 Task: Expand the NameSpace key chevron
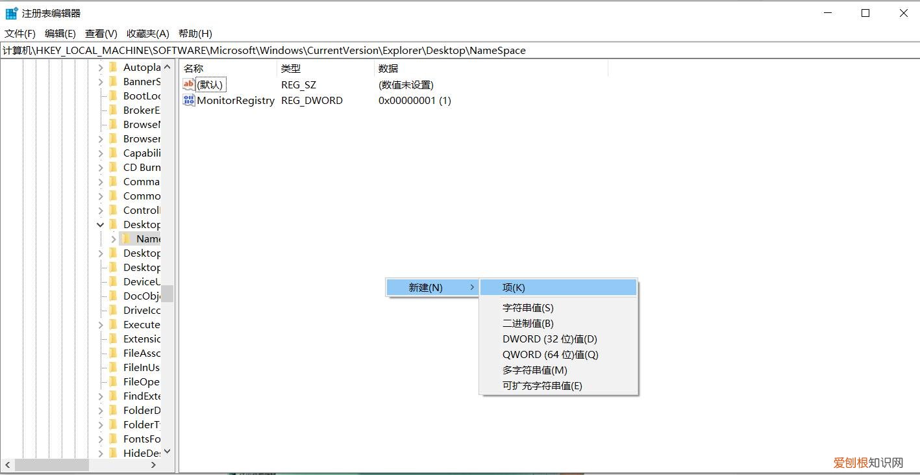point(114,239)
